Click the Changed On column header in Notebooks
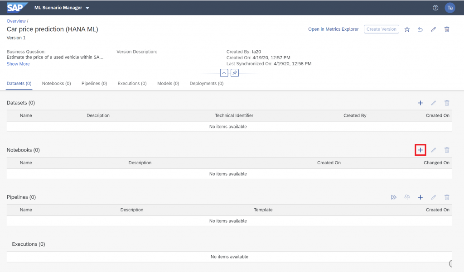The image size is (464, 272). (436, 162)
